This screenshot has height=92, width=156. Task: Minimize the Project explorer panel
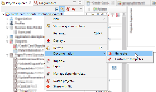pos(74,2)
